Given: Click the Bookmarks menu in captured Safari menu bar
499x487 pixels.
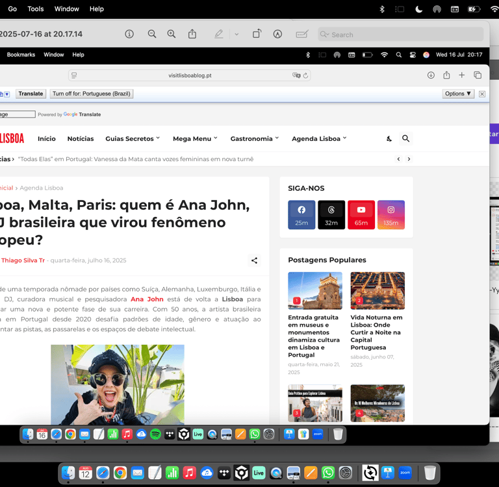Looking at the screenshot, I should [x=21, y=55].
